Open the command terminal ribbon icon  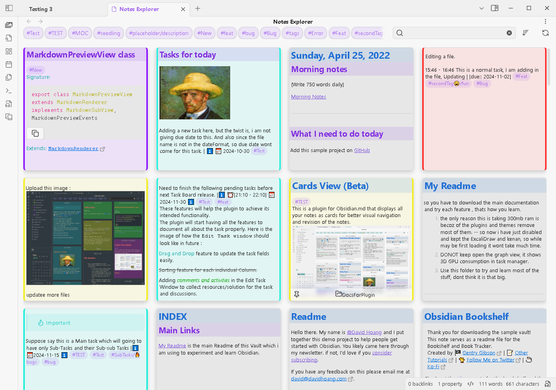[x=9, y=91]
